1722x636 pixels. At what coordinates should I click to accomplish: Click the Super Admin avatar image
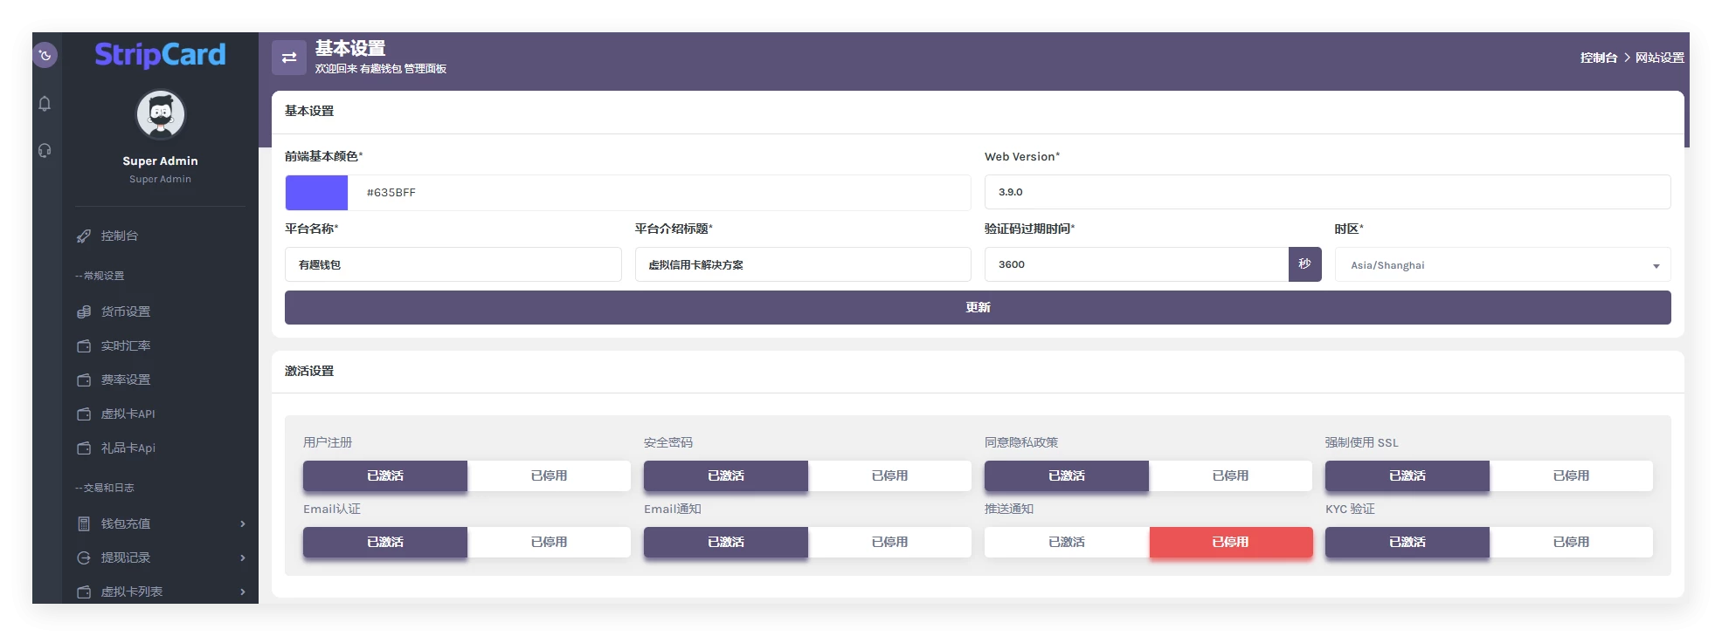tap(161, 114)
